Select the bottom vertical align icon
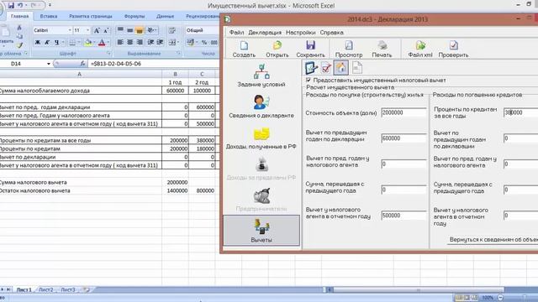Image resolution: width=538 pixels, height=302 pixels. pyautogui.click(x=140, y=30)
